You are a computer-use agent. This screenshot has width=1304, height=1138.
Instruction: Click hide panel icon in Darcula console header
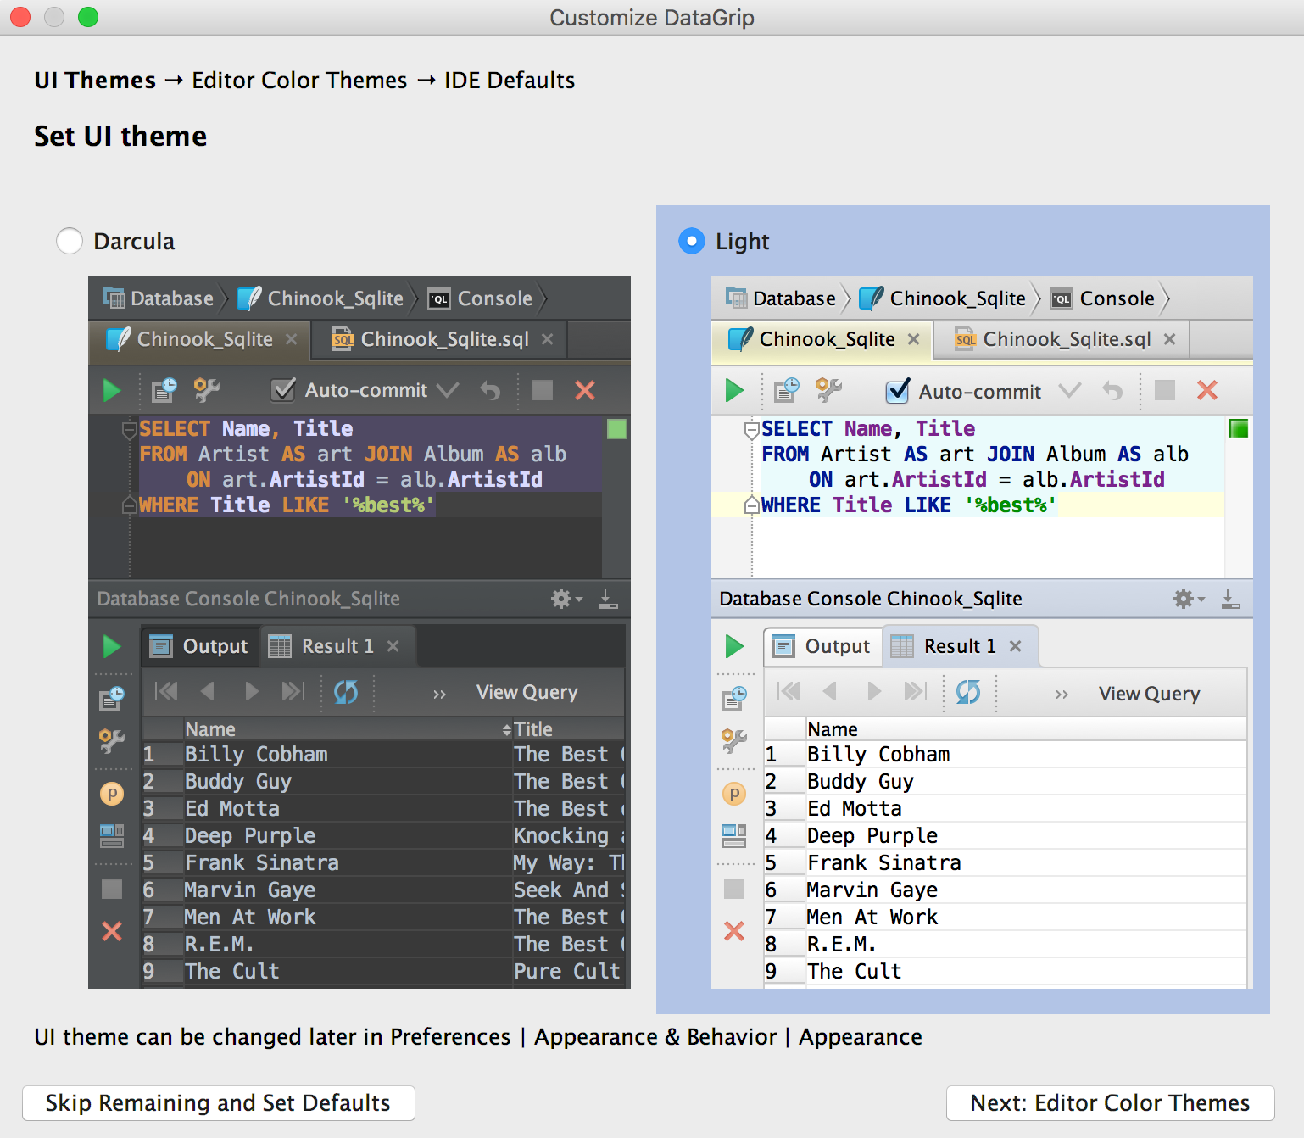(x=609, y=599)
